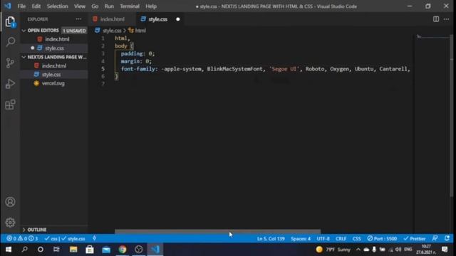This screenshot has height=256, width=456.
Task: Open Mail app from taskbar
Action: click(x=106, y=250)
